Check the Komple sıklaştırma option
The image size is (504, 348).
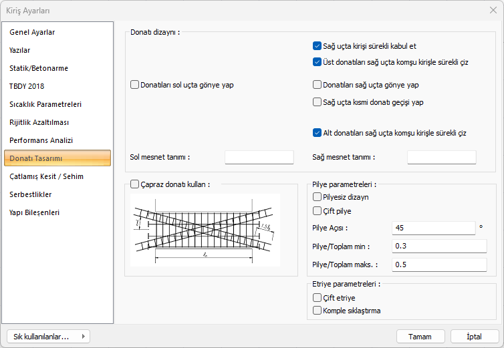[x=318, y=311]
